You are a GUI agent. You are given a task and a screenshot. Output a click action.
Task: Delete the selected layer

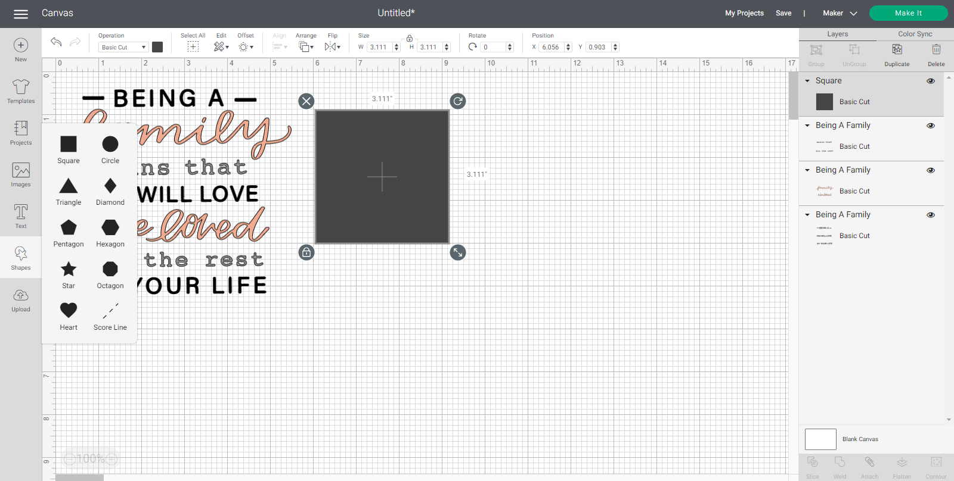point(936,55)
